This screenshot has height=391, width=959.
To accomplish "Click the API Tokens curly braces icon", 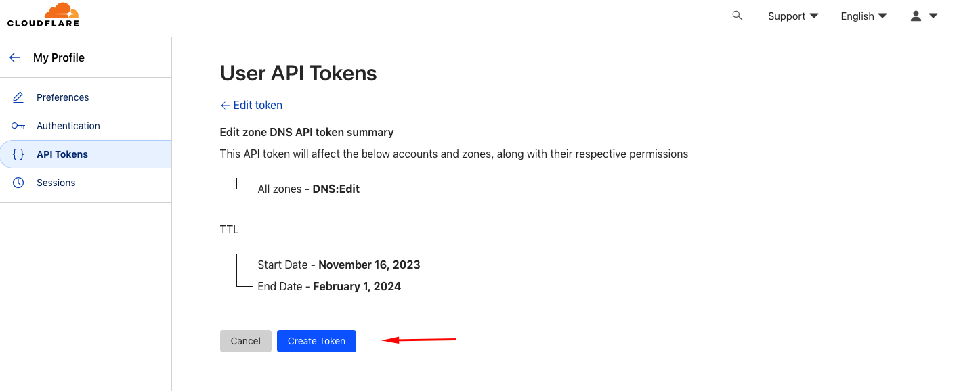I will [18, 154].
